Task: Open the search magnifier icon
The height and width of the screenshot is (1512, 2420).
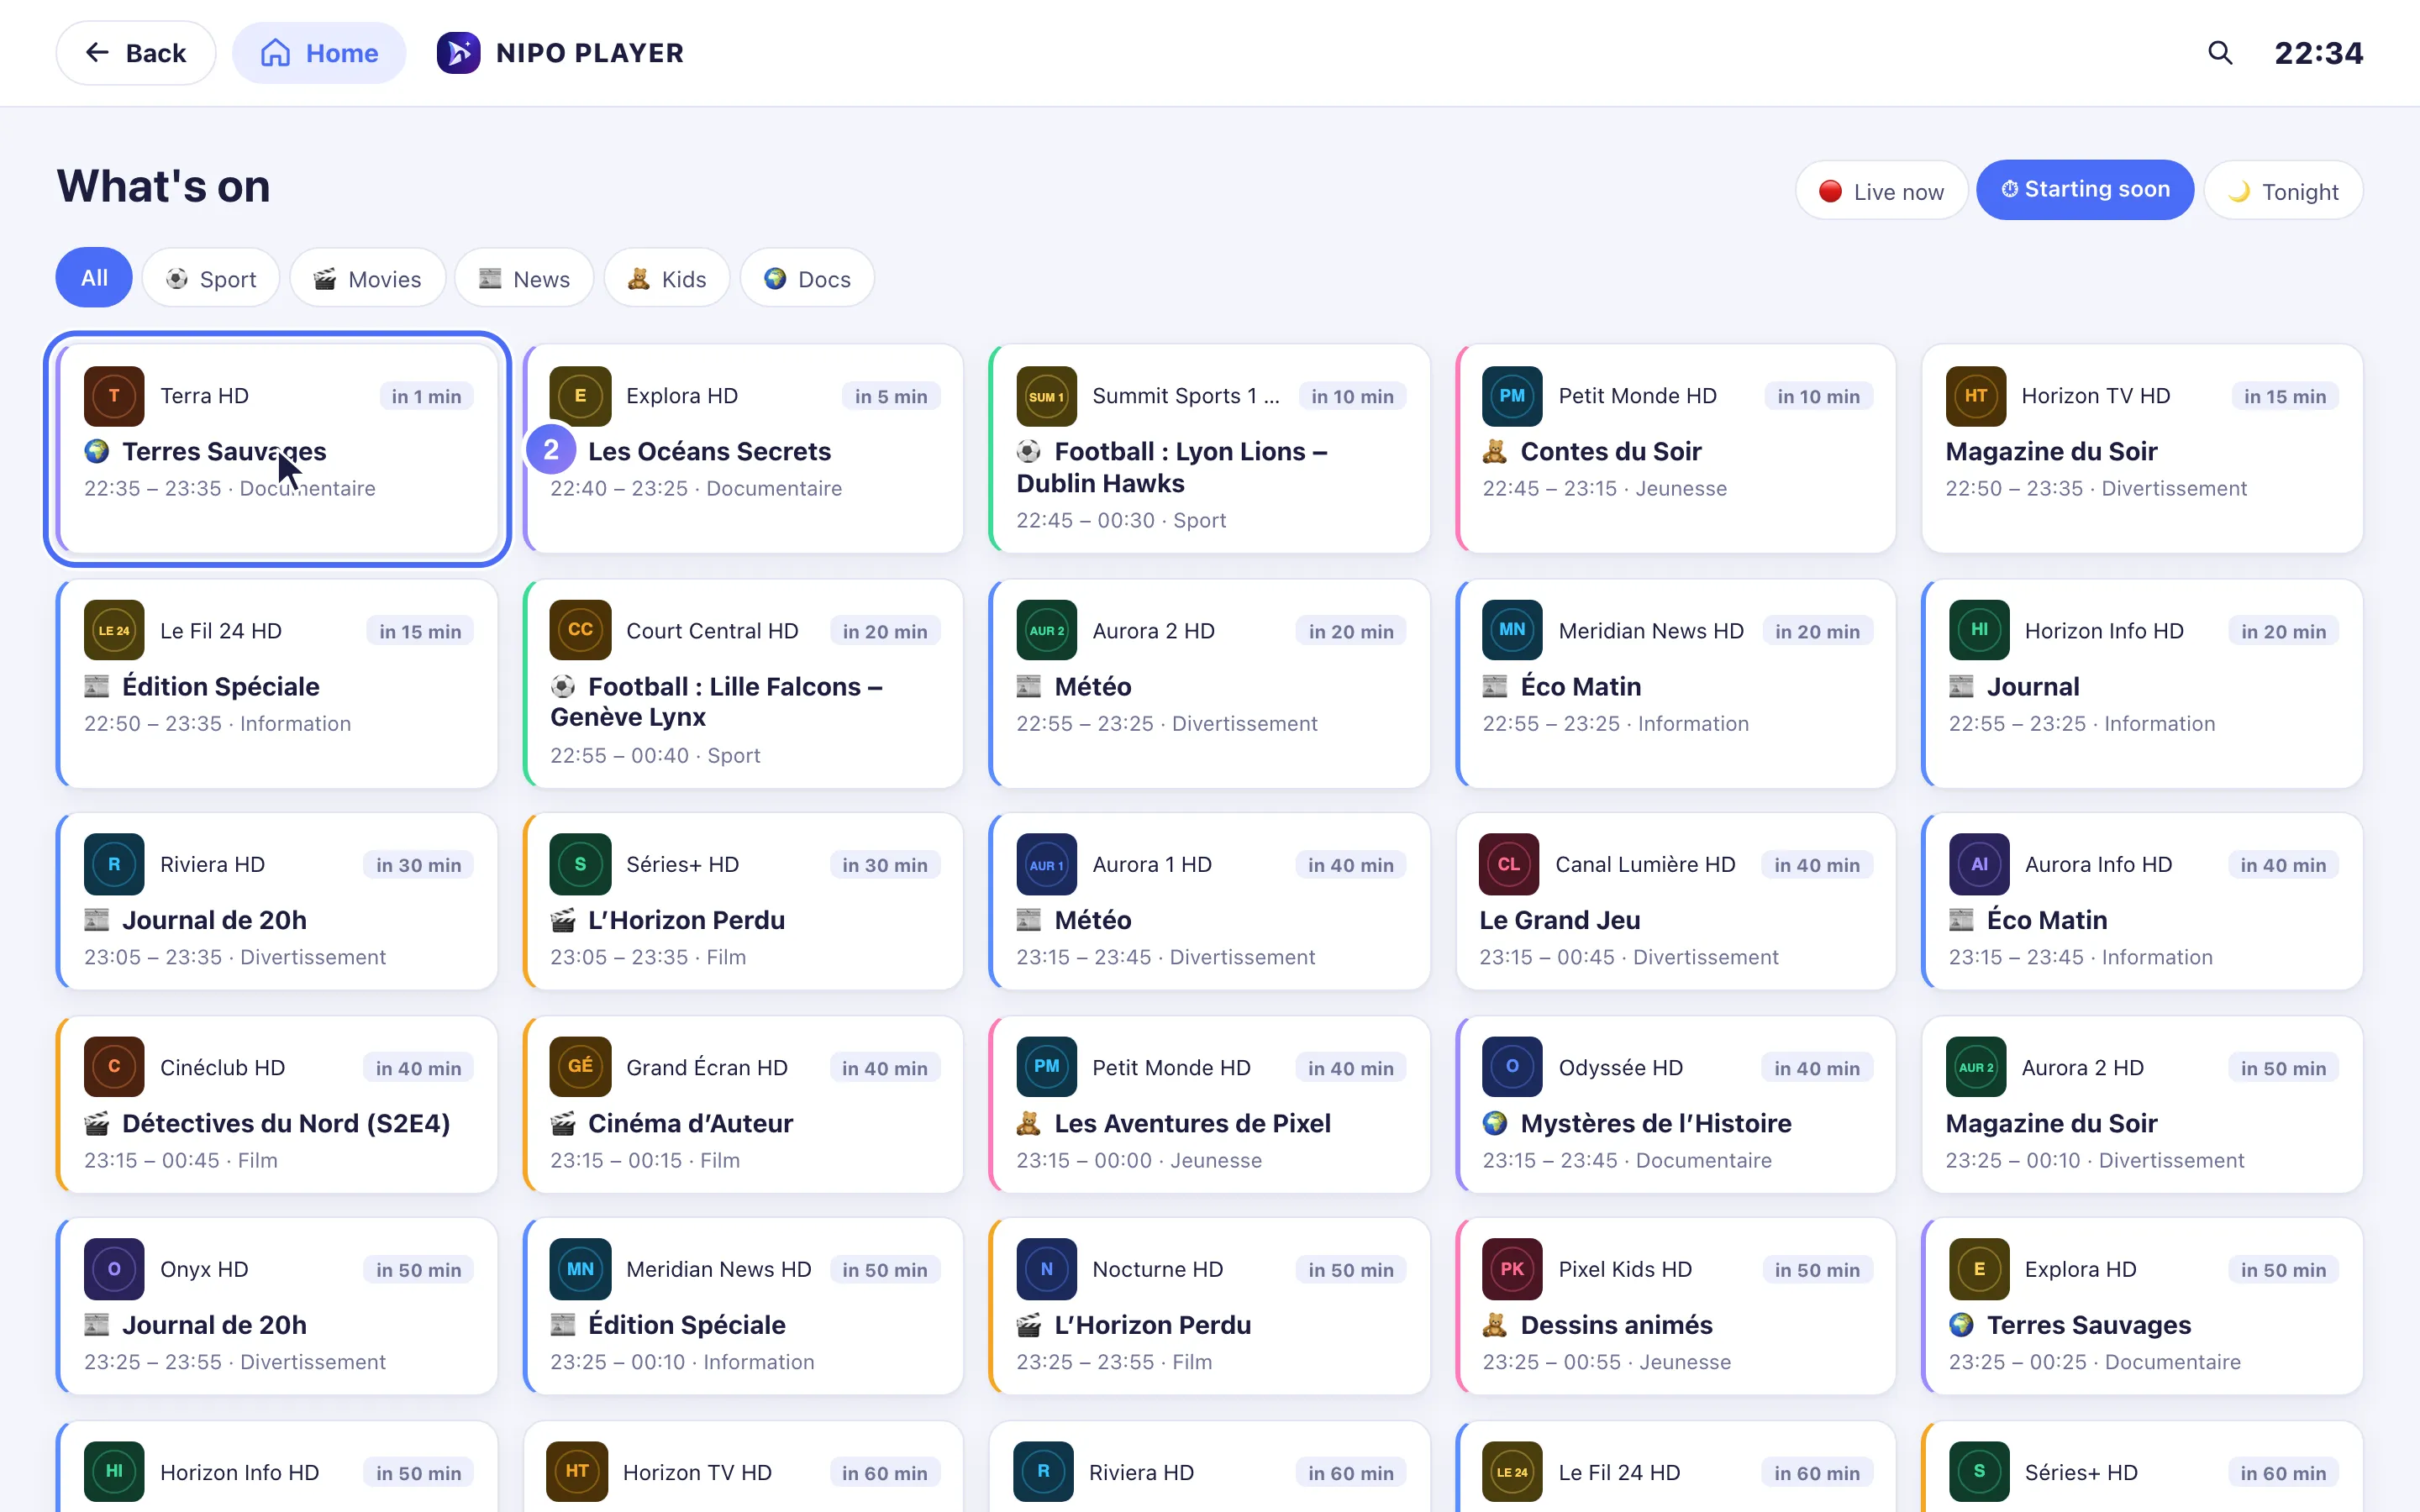Action: click(x=2219, y=53)
